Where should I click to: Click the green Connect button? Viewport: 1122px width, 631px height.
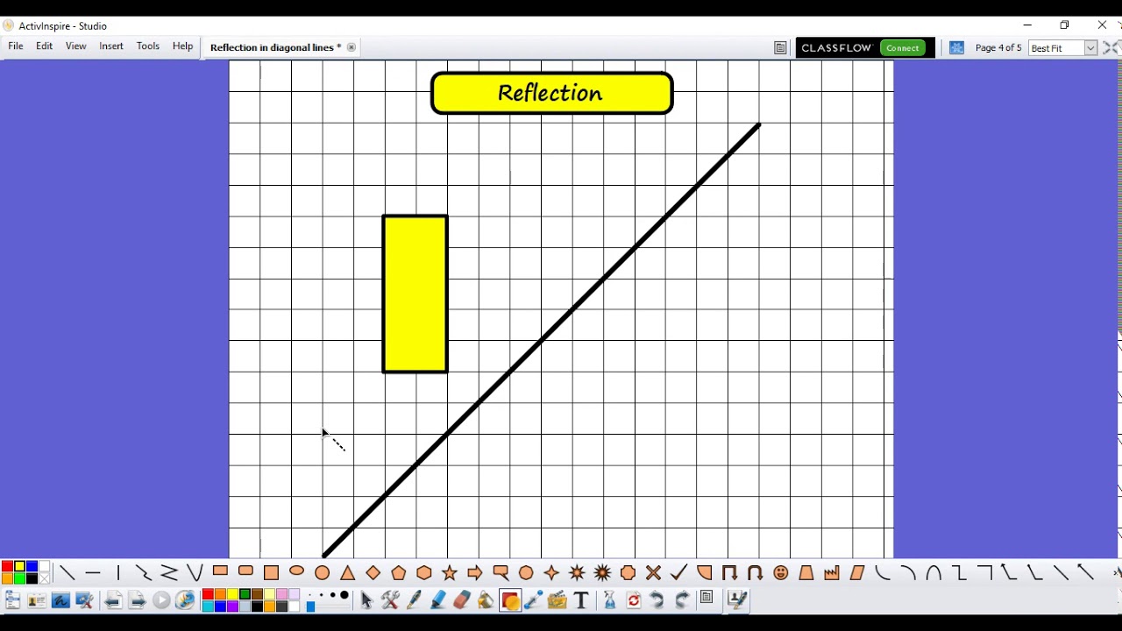(x=902, y=48)
